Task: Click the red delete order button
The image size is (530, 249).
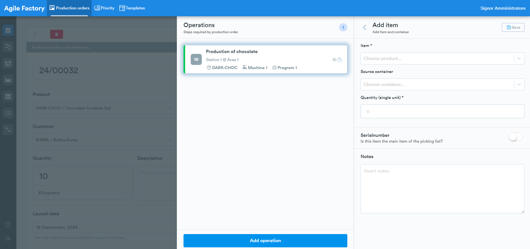Action: click(56, 34)
